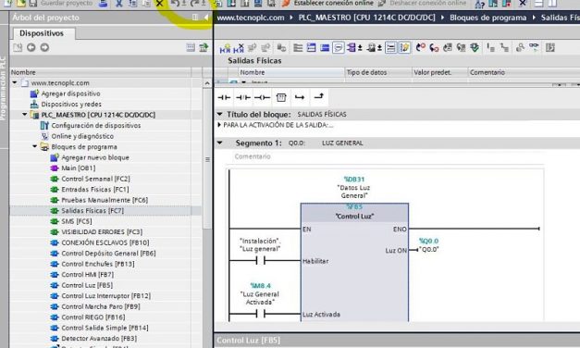The height and width of the screenshot is (348, 580).
Task: Insert an empty box instruction
Action: tap(281, 98)
